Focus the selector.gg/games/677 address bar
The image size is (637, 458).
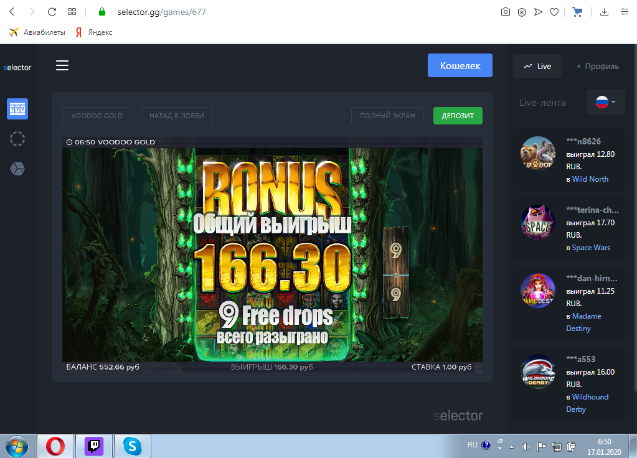162,12
